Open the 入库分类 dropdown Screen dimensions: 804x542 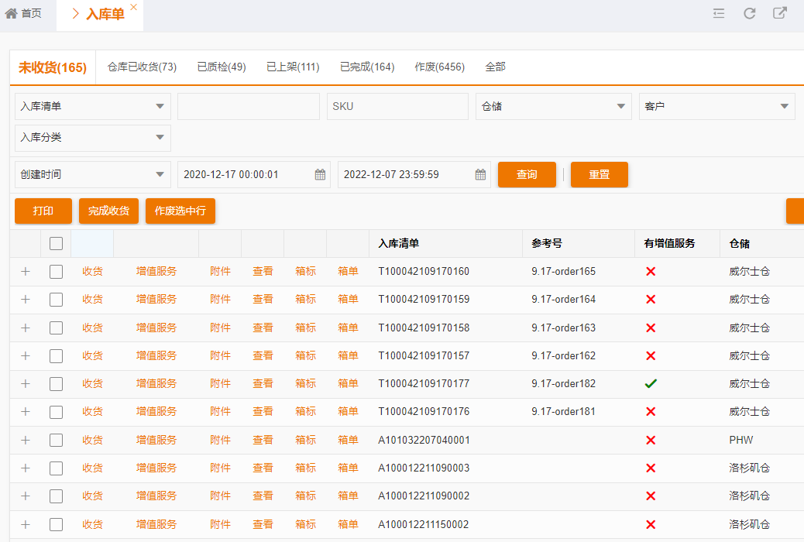(x=93, y=137)
